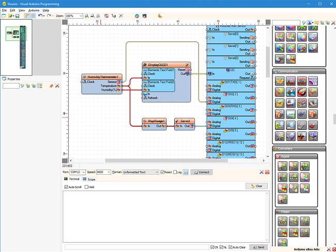Open the View menu
This screenshot has height=252, width=336.
pos(22,10)
